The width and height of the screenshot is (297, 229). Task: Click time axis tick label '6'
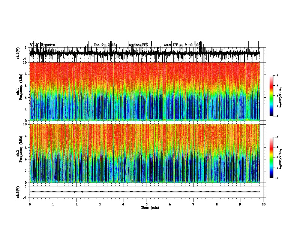click(170, 204)
